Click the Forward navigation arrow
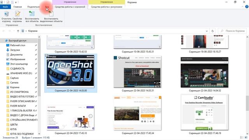Viewport: 249px width, 140px height. pyautogui.click(x=9, y=31)
